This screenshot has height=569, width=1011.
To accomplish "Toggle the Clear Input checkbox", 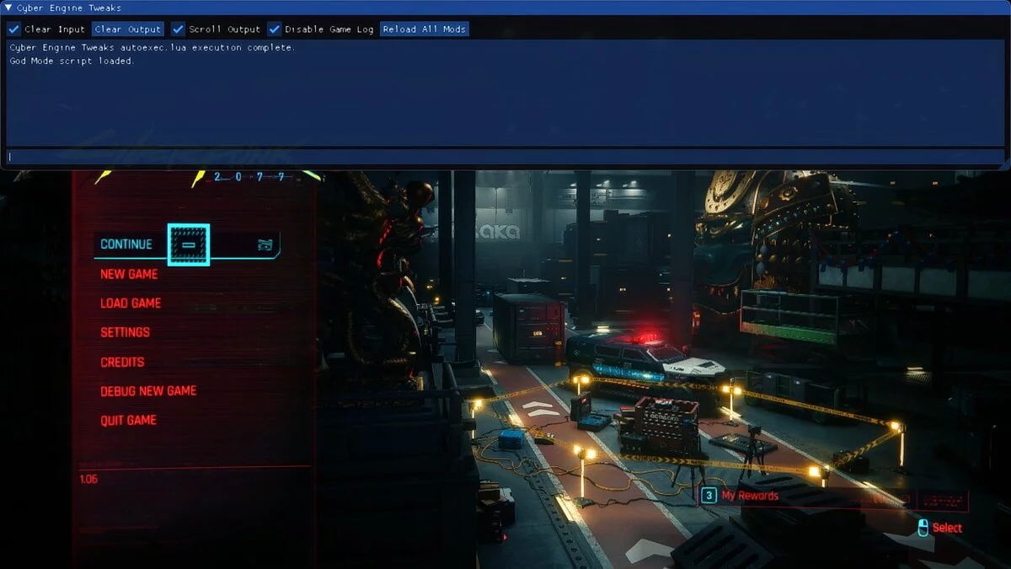I will click(x=13, y=29).
